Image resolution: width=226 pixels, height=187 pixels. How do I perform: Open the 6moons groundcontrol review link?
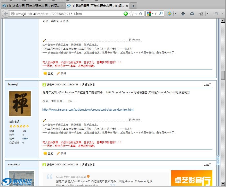(88, 110)
